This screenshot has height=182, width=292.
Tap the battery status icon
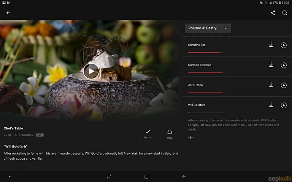280,3
